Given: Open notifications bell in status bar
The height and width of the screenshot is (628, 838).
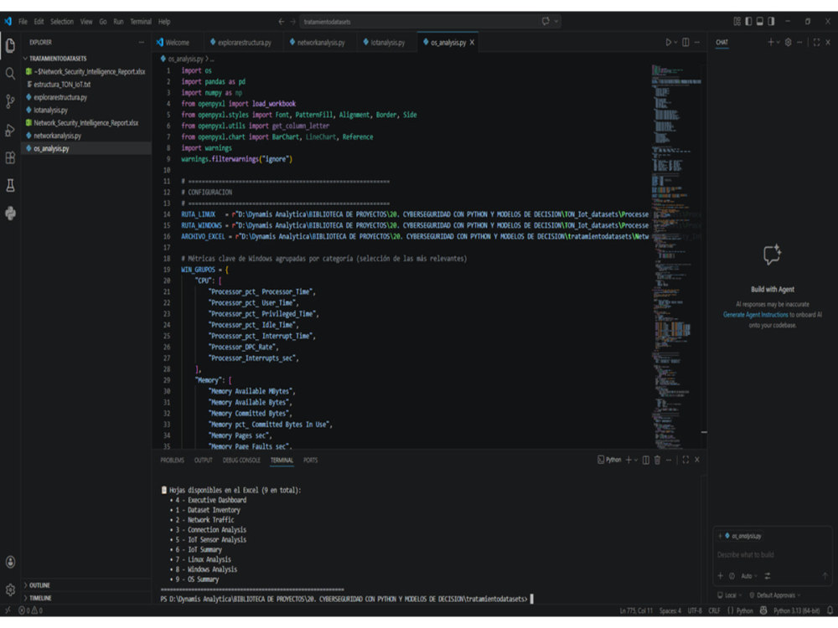Looking at the screenshot, I should (830, 610).
